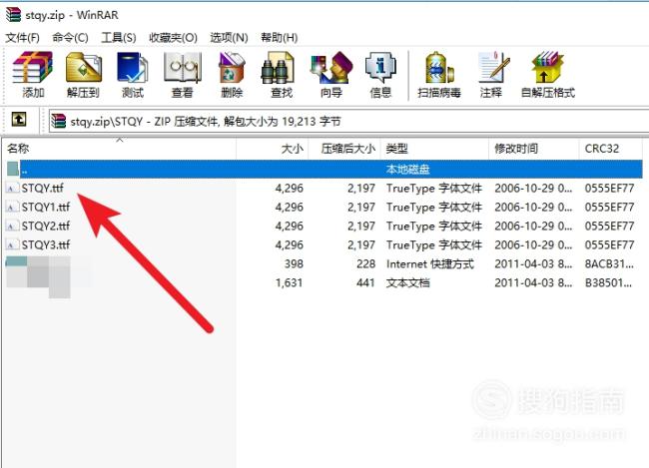
Task: Open the 收藏夹(O) menu
Action: tap(173, 38)
